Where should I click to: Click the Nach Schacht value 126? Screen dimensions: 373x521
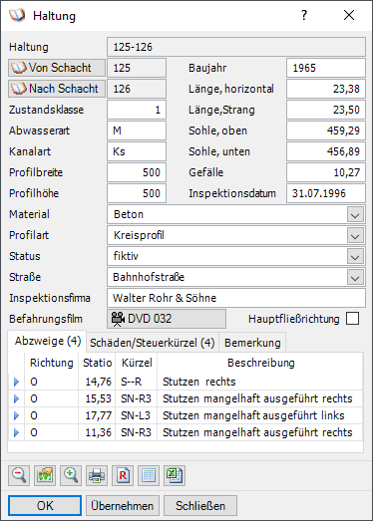(137, 89)
